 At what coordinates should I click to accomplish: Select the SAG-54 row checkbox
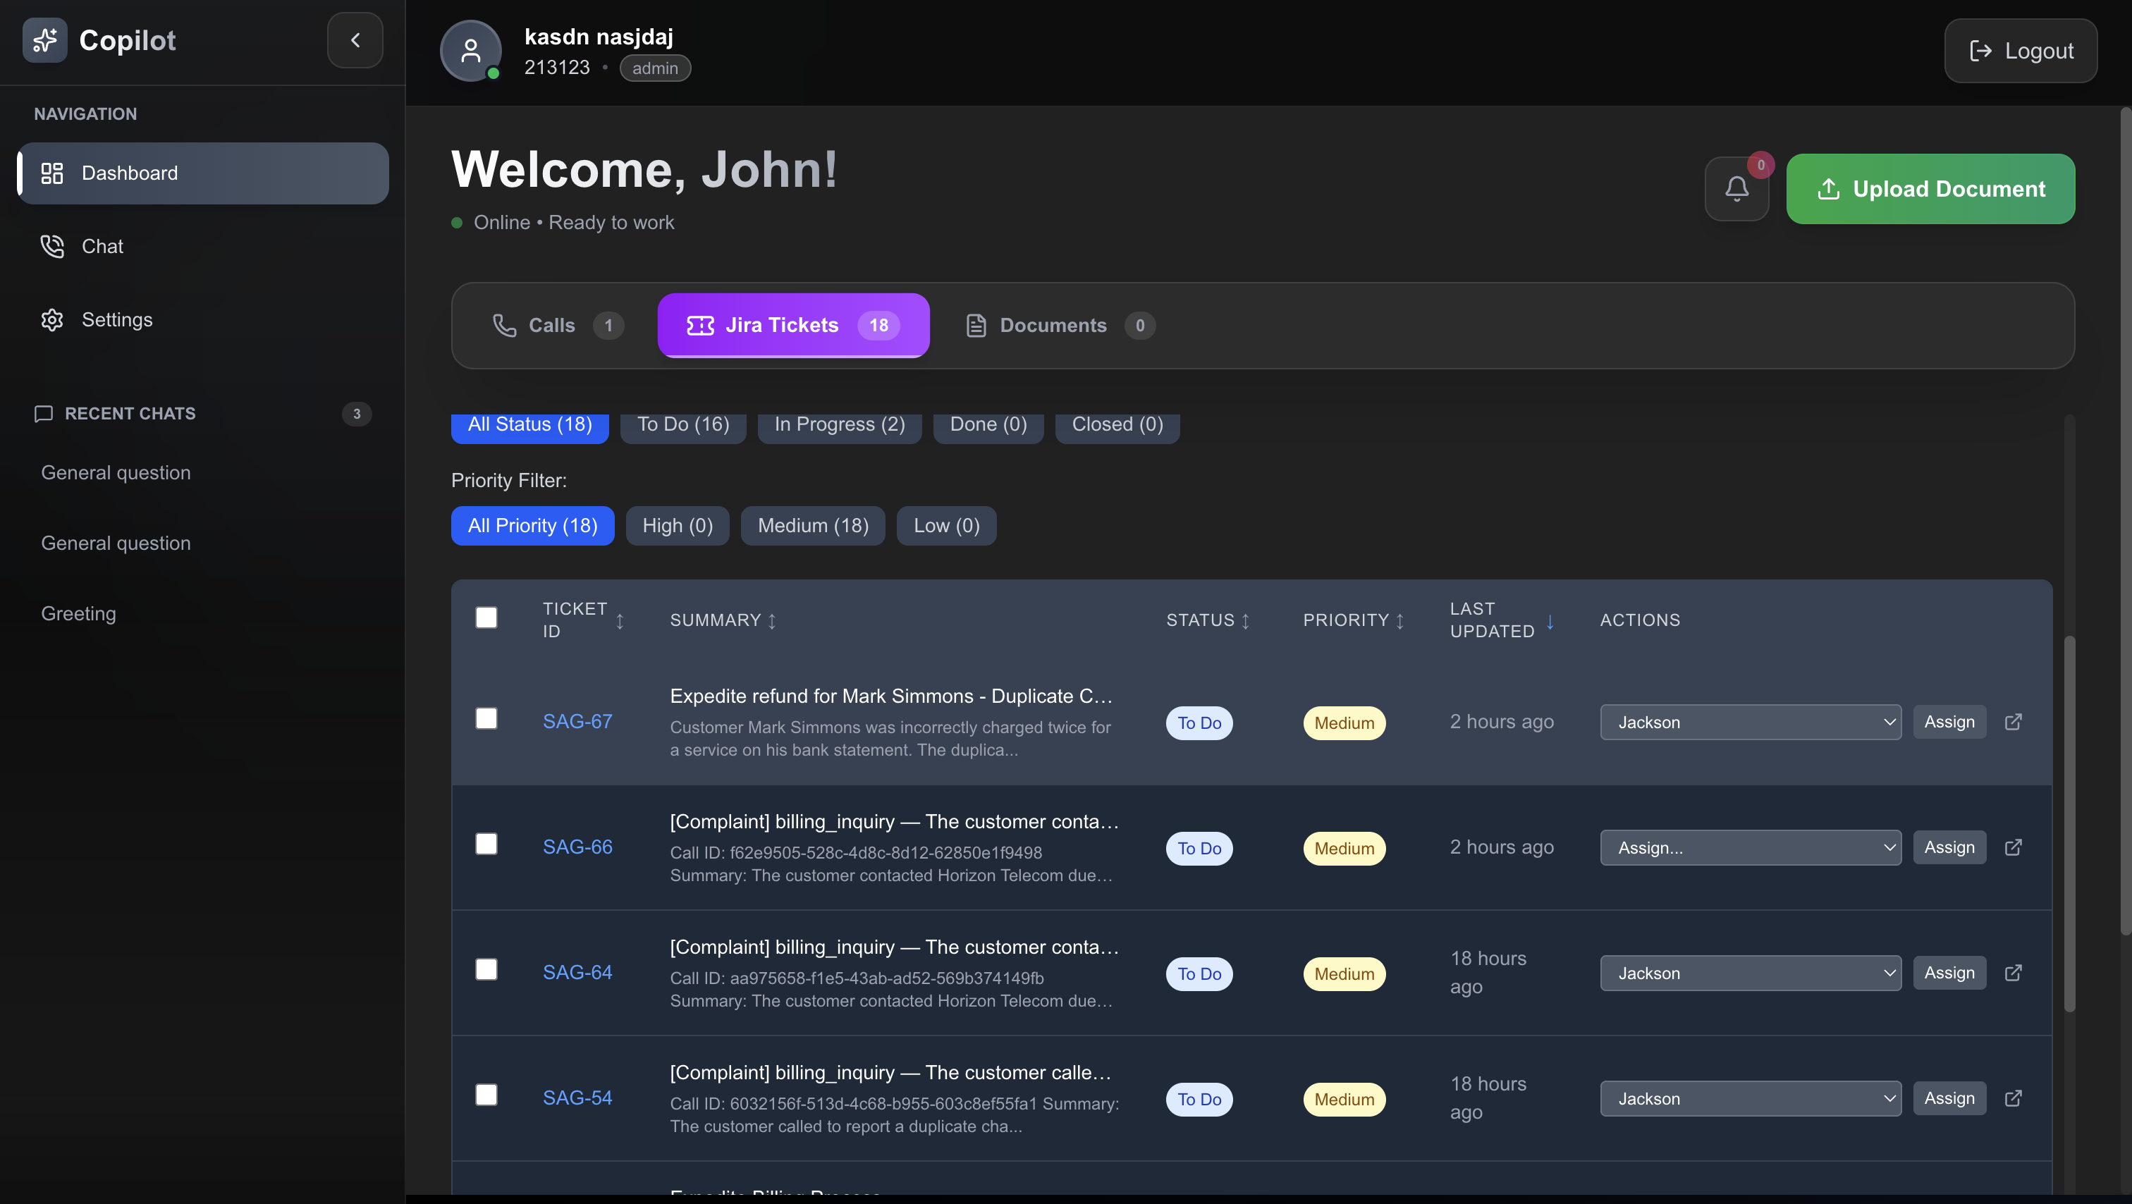(486, 1095)
